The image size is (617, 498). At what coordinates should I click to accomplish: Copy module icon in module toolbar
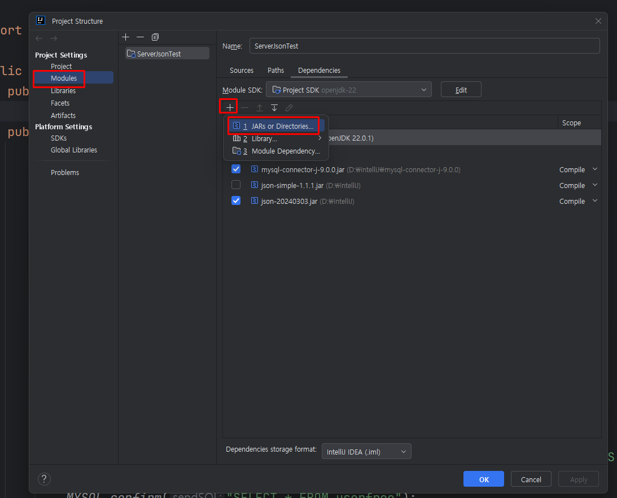pyautogui.click(x=155, y=37)
